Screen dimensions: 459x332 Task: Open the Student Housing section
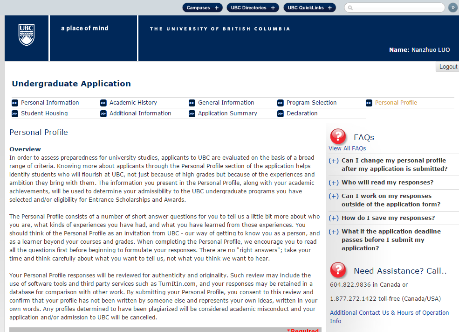44,113
